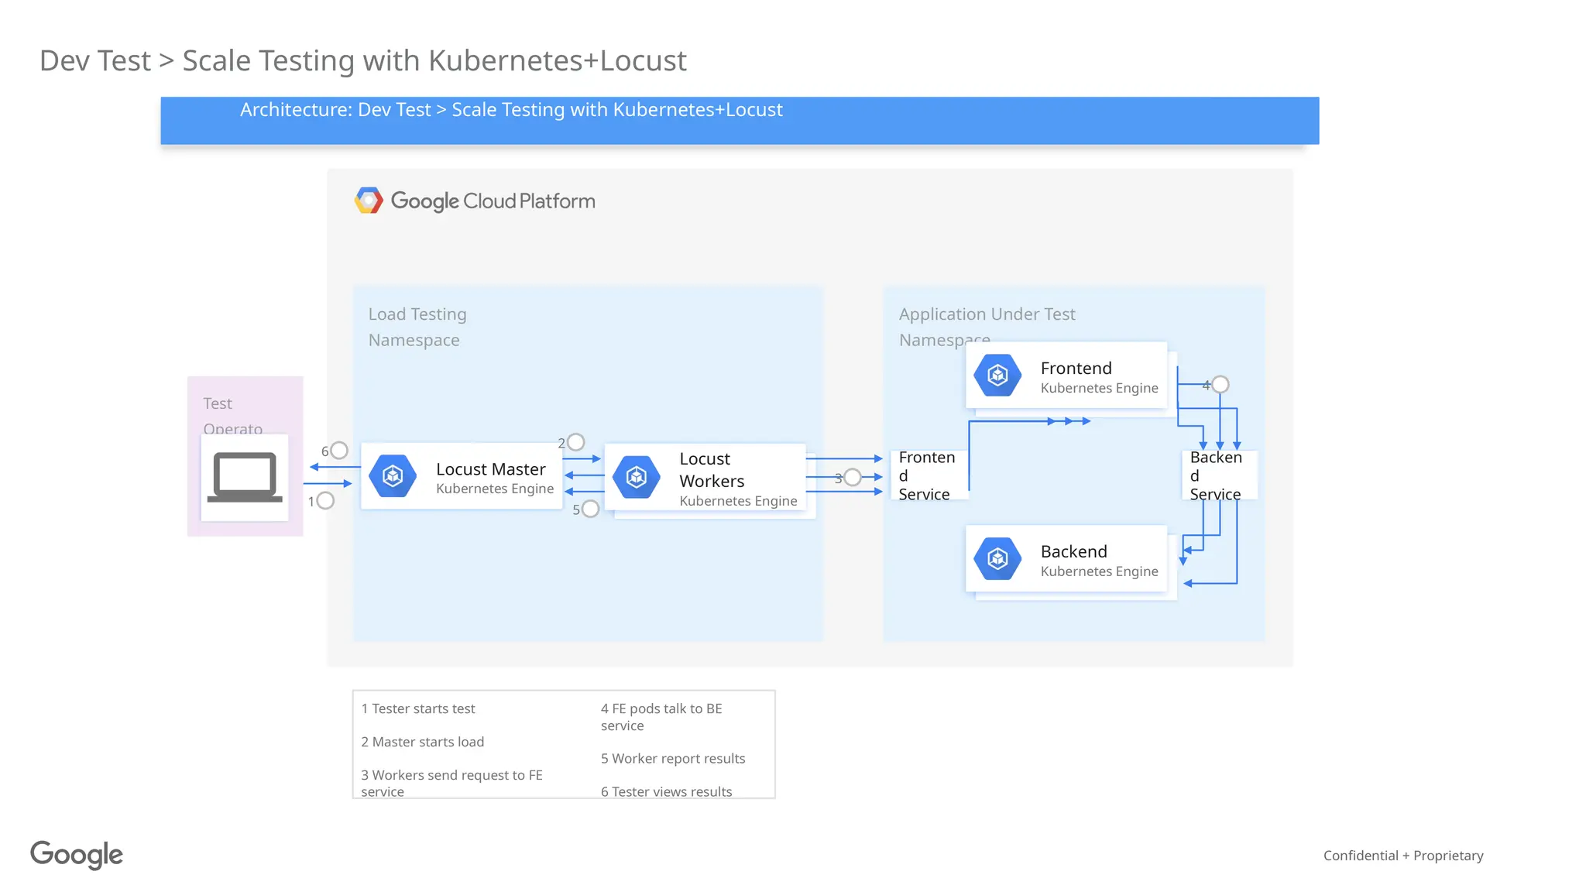Click the Frontend Service box
The image size is (1586, 892).
(929, 475)
